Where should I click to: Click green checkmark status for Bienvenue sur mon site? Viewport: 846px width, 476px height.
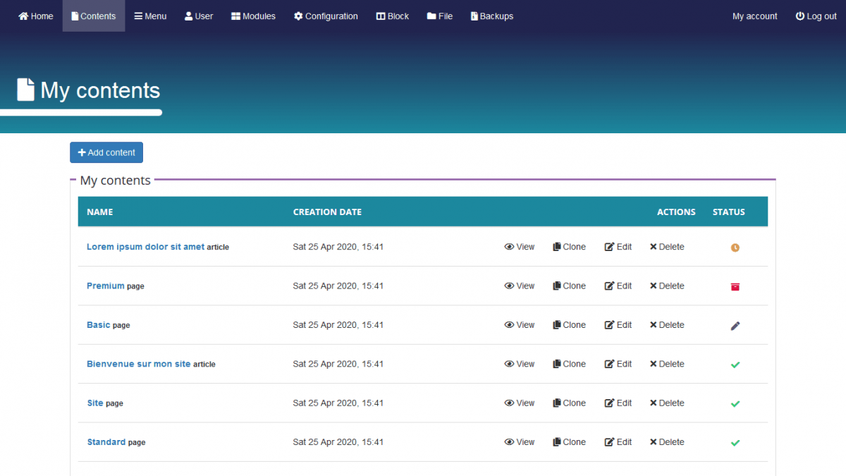point(735,365)
